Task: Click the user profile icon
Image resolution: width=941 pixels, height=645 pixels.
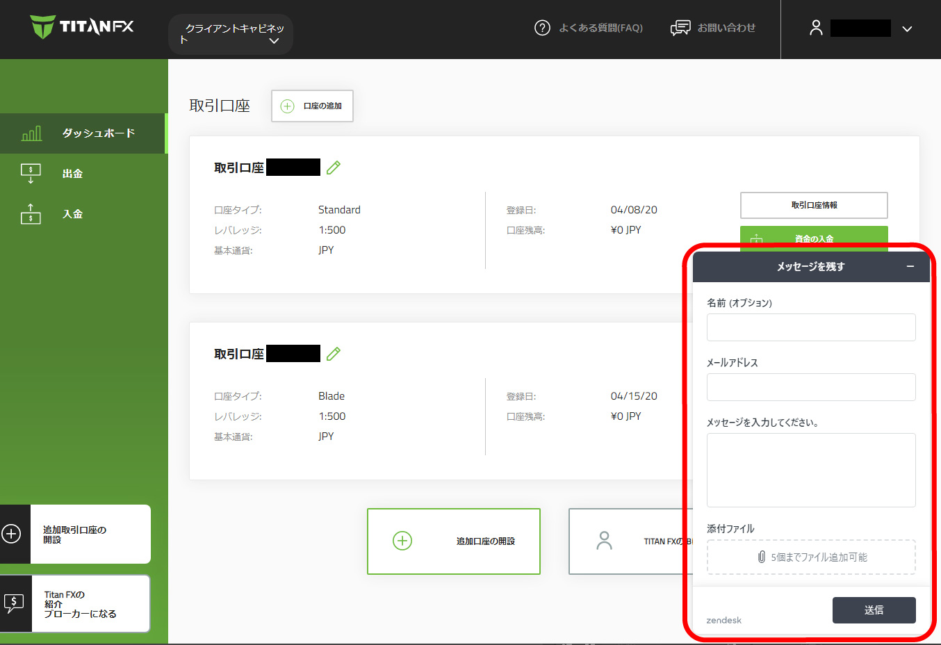Action: coord(816,28)
